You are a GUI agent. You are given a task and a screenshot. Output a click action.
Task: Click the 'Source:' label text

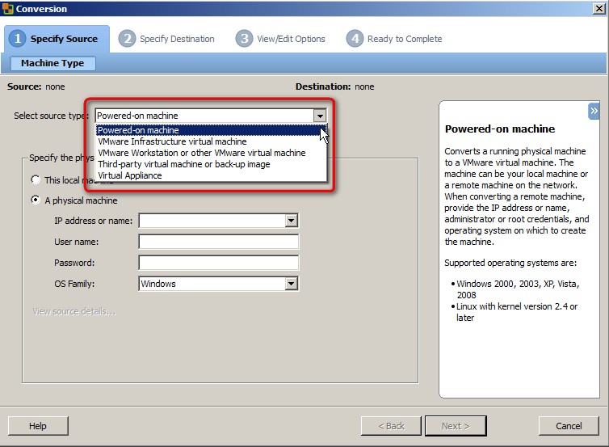pyautogui.click(x=24, y=86)
